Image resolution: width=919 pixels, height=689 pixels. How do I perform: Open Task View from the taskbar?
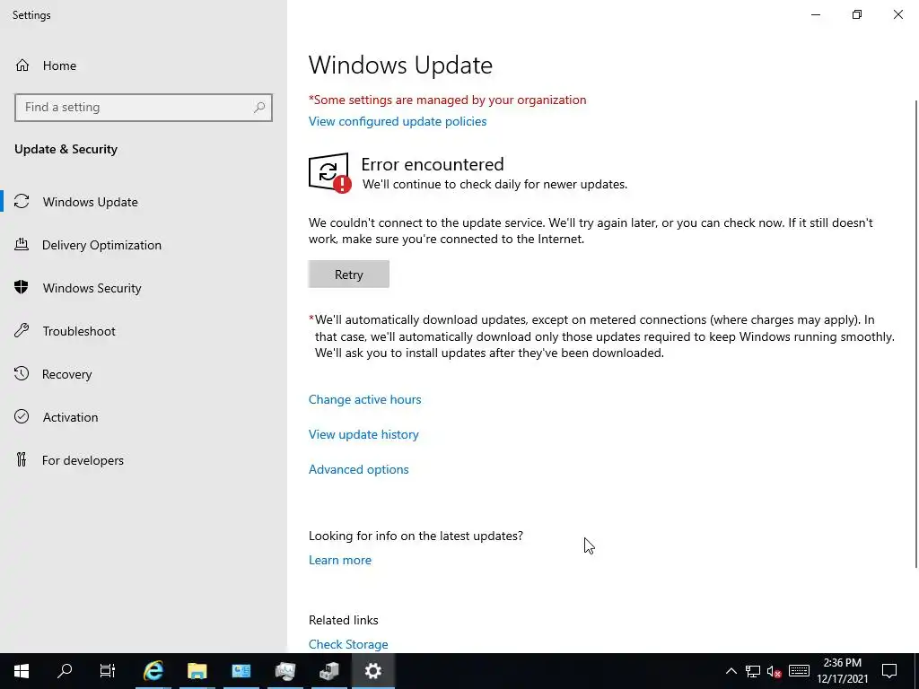pos(108,671)
